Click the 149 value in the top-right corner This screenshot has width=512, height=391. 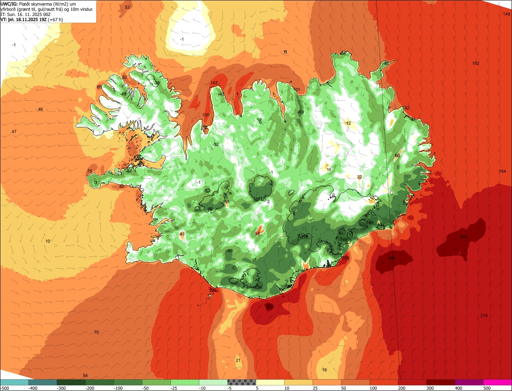coord(506,14)
